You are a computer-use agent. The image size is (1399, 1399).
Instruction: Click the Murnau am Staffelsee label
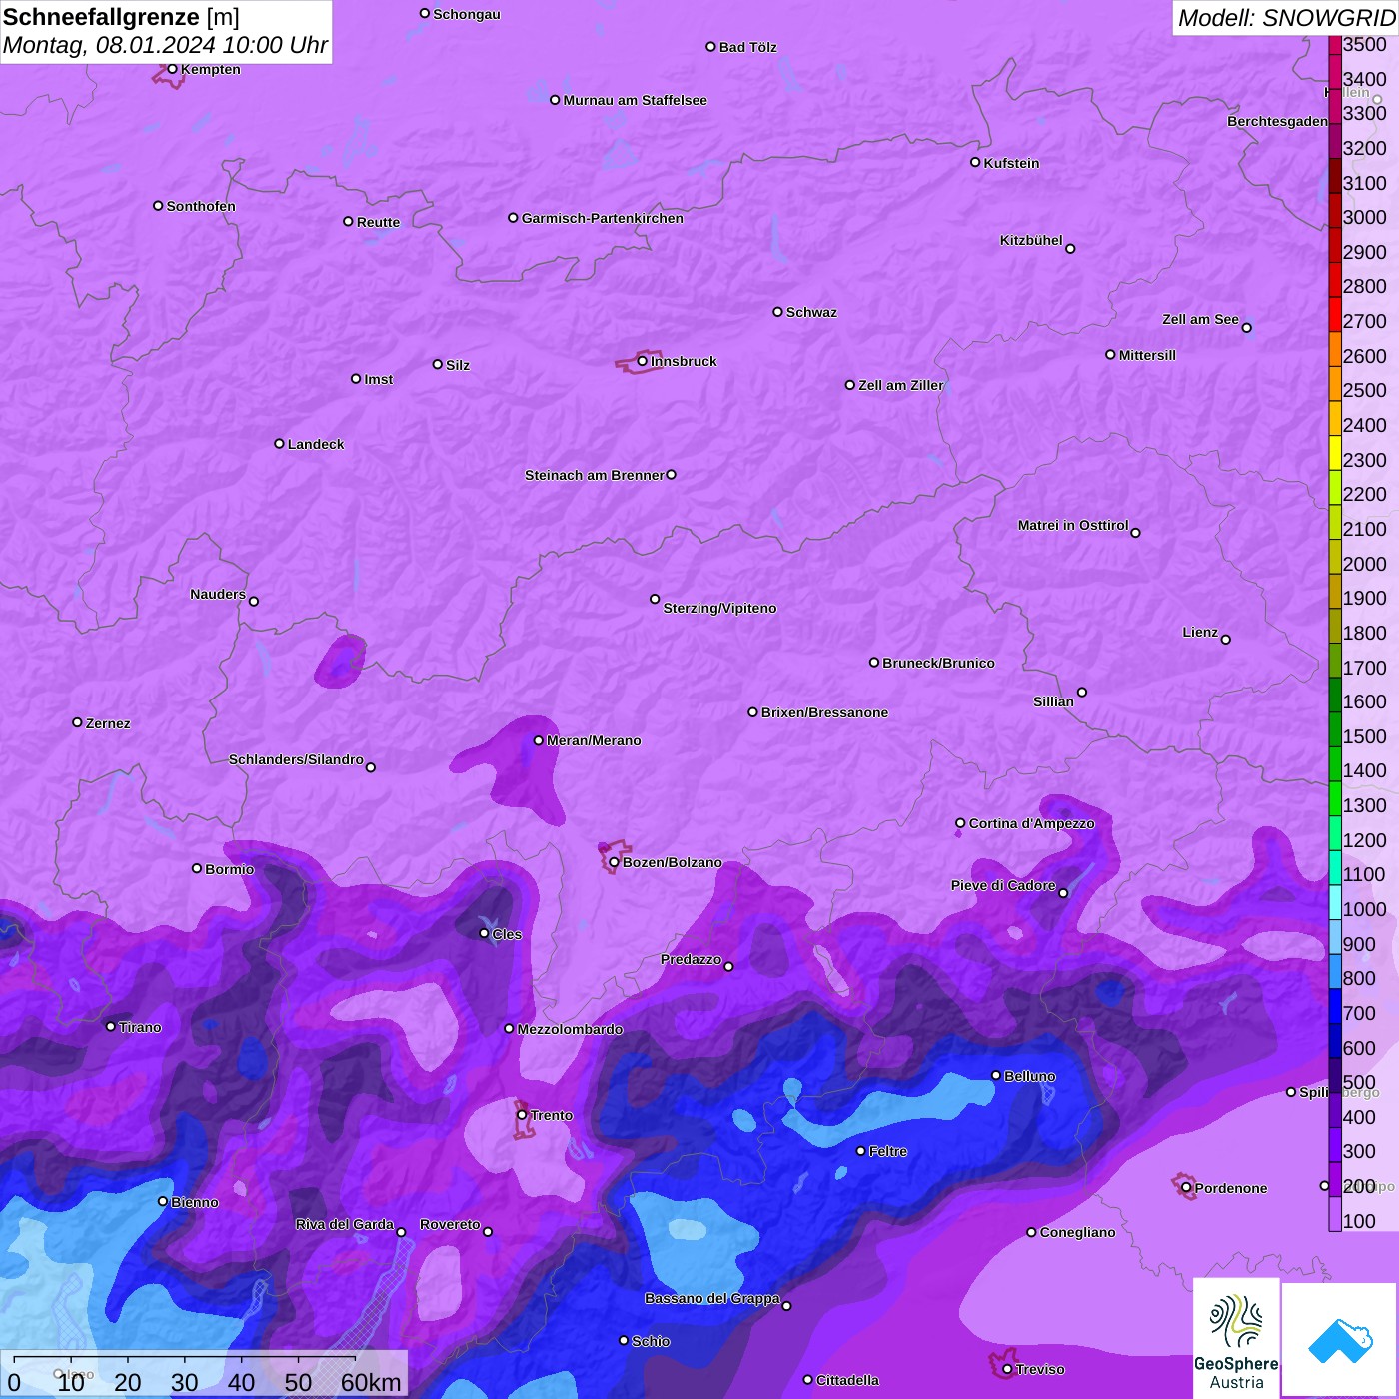click(x=635, y=100)
